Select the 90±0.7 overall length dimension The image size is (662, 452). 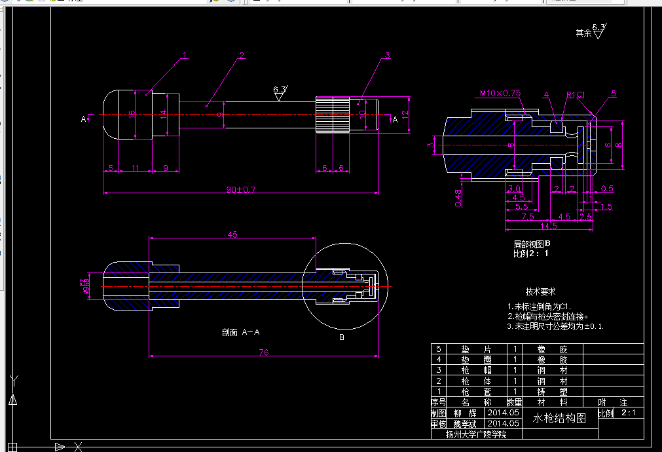pos(241,189)
